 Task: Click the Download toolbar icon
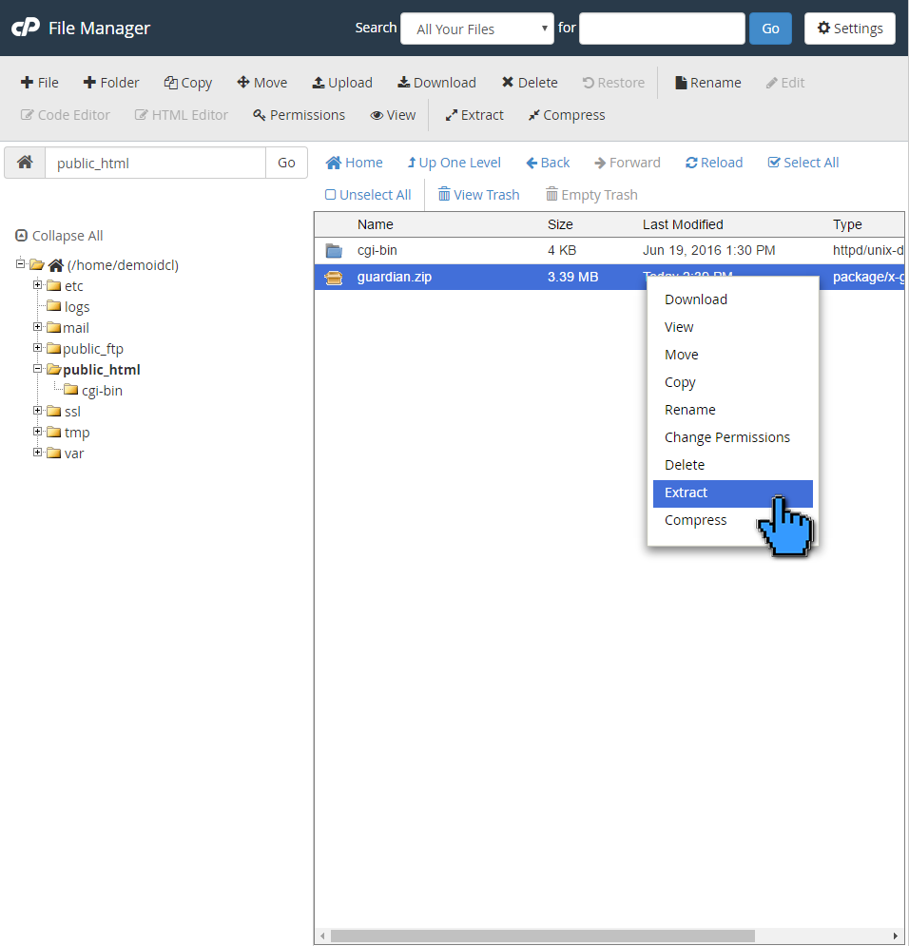[435, 82]
